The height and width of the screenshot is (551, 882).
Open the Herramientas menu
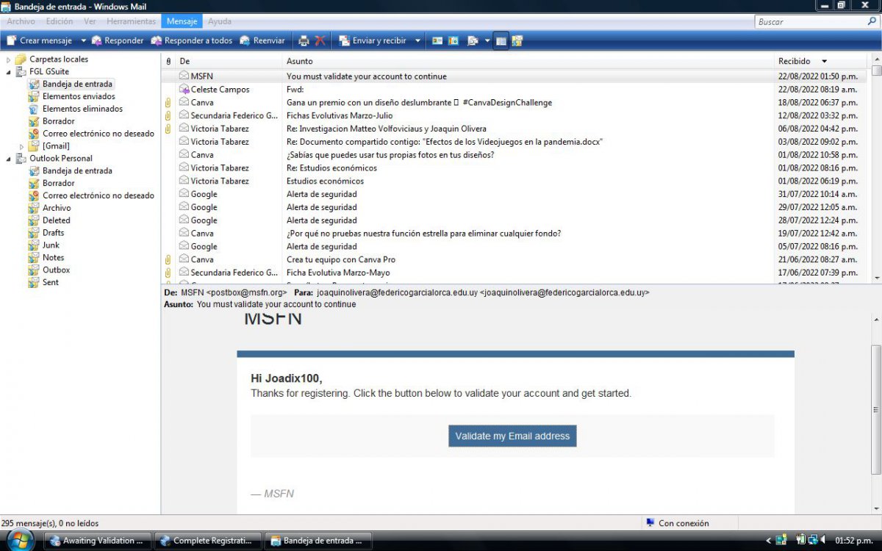click(x=131, y=21)
